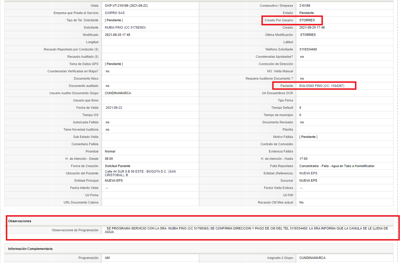
Task: Click Usuario Auditor Documento Grupo value CUNDINAMARCA
Action: 118,93
